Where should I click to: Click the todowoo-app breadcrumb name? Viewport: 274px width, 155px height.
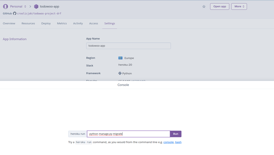click(x=49, y=7)
